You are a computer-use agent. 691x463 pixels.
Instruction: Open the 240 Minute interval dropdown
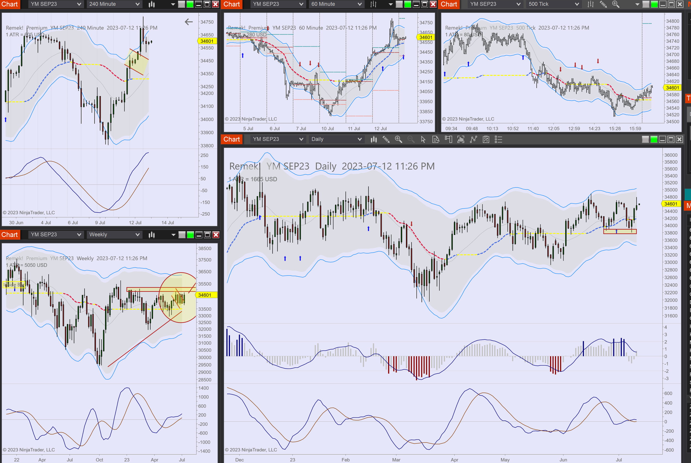114,4
